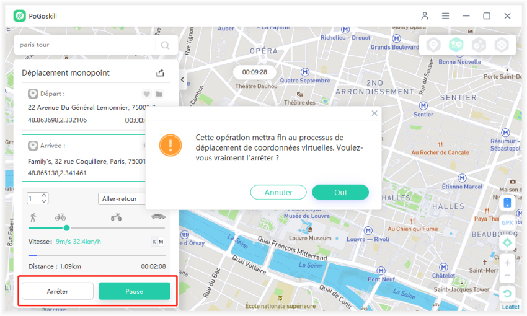Close the confirmation dialog with X

374,113
